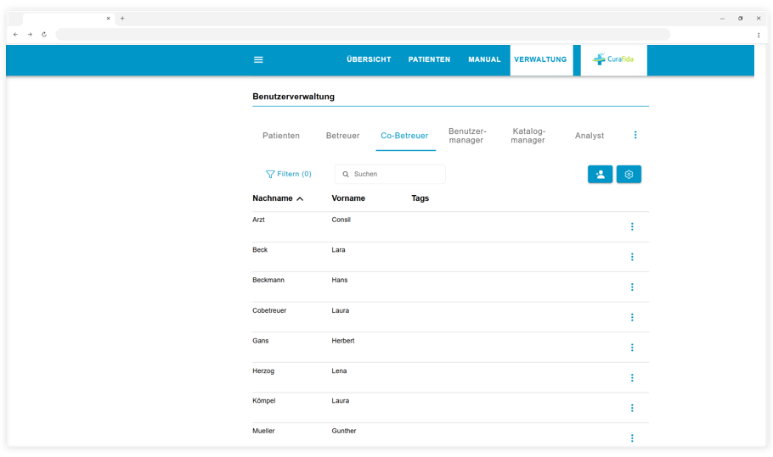Select the Co-Betreuer tab
The image size is (773, 457).
coord(404,136)
